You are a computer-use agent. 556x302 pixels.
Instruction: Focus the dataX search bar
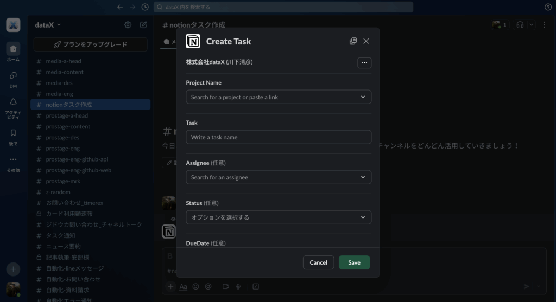tap(283, 7)
